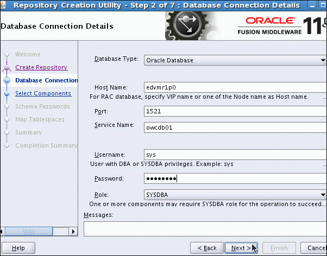Click the Host Name input field
Viewport: 327px width, 256px height.
point(235,87)
